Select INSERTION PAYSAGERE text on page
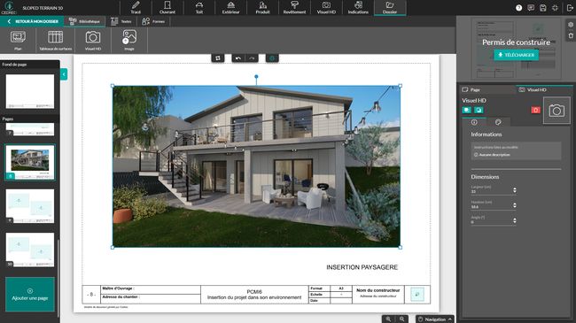Image resolution: width=576 pixels, height=323 pixels. click(x=362, y=267)
